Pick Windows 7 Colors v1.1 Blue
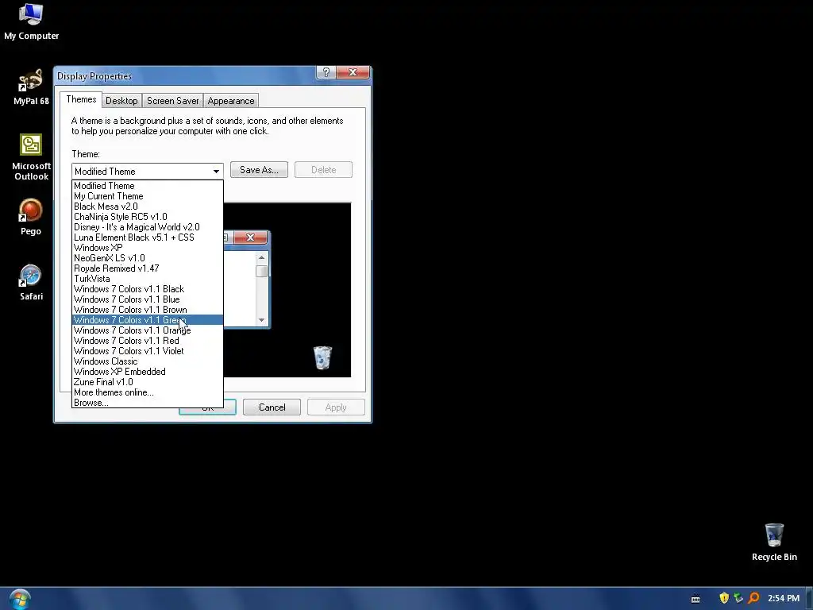This screenshot has width=813, height=610. (147, 299)
